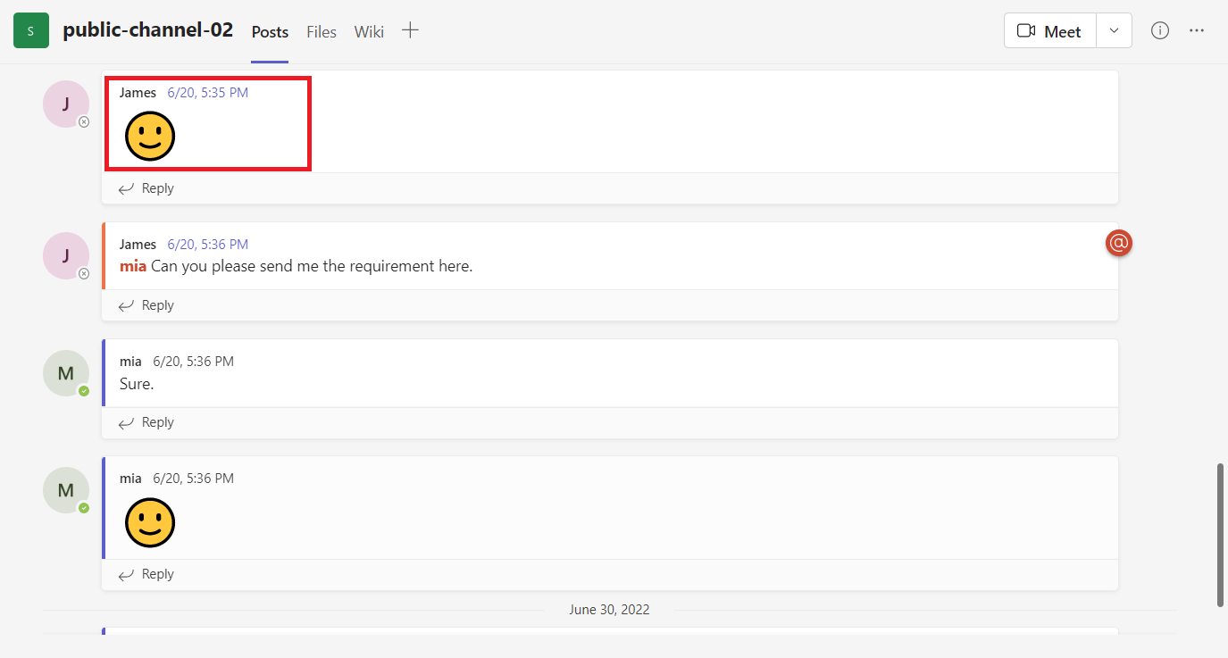The width and height of the screenshot is (1228, 658).
Task: Open James's 6/20, 5:36 PM timestamp link
Action: (x=208, y=244)
